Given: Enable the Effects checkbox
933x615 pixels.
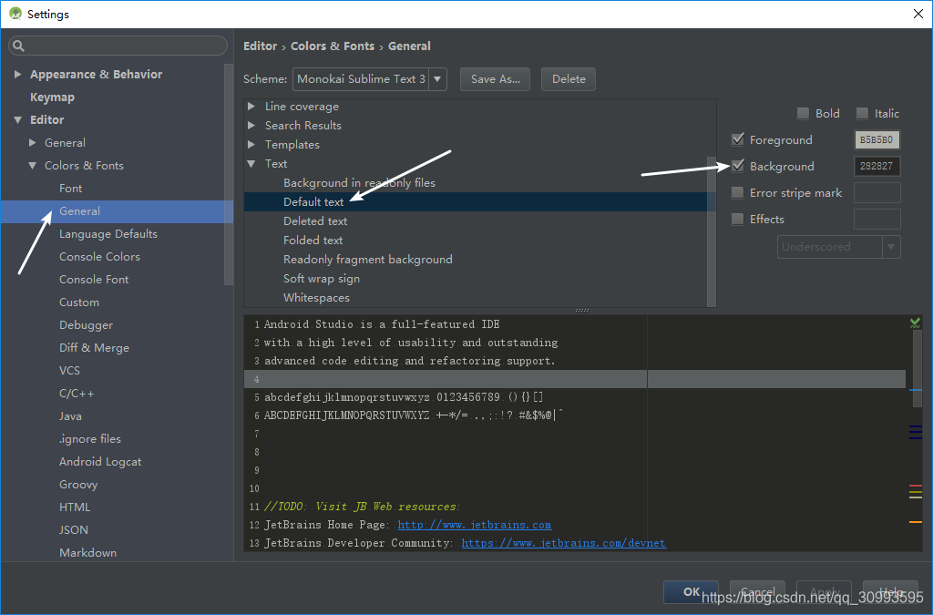Looking at the screenshot, I should [738, 219].
